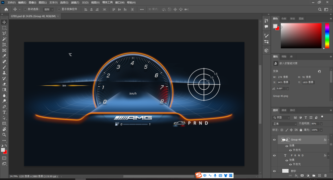Click the X position input field

coord(283,82)
